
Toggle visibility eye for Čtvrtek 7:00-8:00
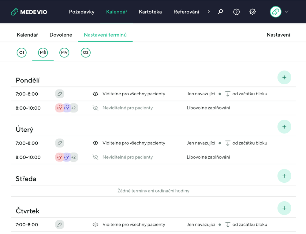95,225
